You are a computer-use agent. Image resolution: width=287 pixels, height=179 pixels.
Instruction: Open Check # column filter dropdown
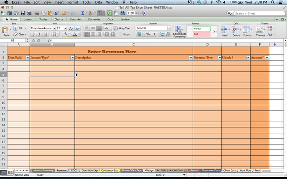pos(248,58)
